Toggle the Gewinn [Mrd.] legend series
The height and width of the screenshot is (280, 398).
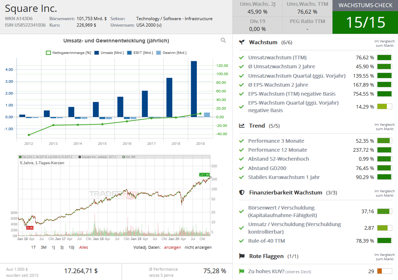click(x=171, y=53)
